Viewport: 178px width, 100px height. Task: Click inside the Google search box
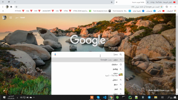[x=88, y=54]
